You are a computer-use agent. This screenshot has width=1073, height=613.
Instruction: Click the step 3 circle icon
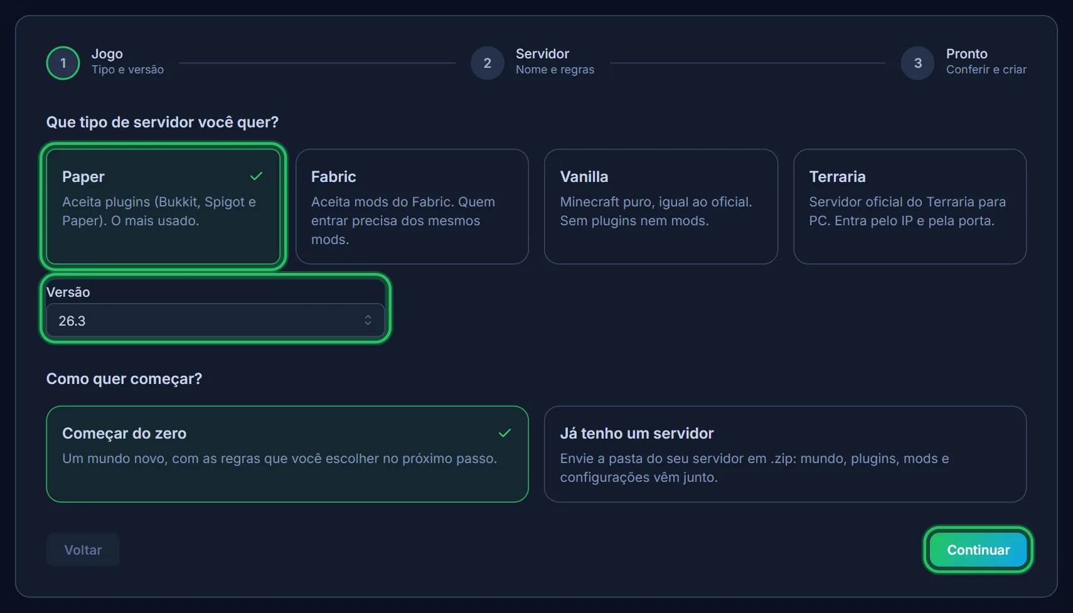click(x=918, y=63)
